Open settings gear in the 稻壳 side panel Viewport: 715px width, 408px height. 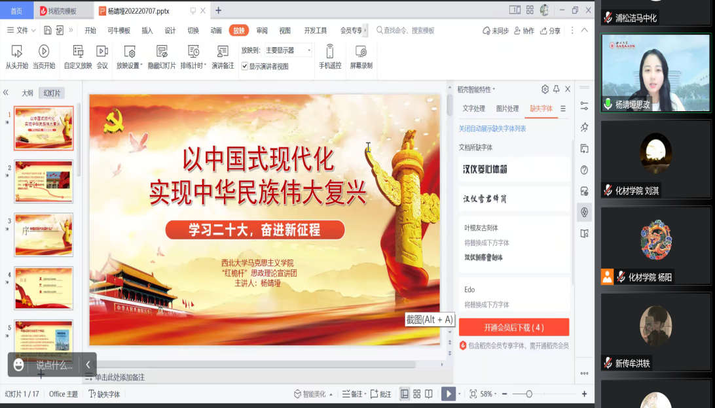pos(545,89)
